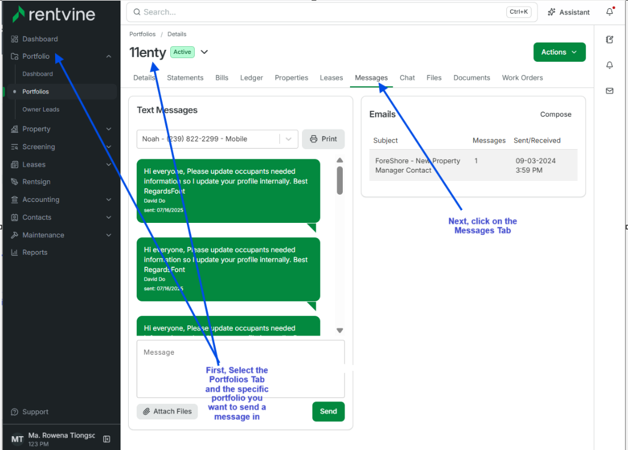Switch to the Ledger tab
The image size is (628, 450).
(x=252, y=78)
